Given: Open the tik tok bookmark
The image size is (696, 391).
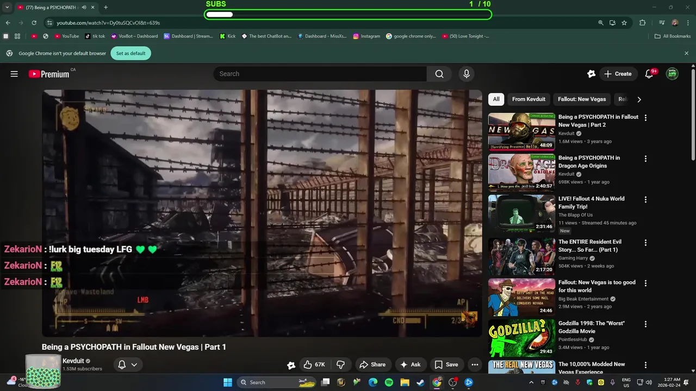Looking at the screenshot, I should click(x=95, y=36).
